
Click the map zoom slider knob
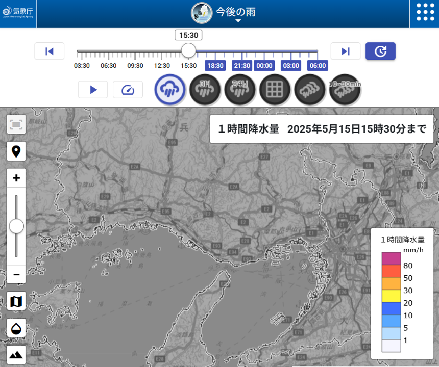(16, 226)
